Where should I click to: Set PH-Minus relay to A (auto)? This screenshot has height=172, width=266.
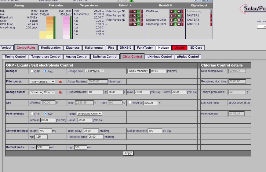(175, 11)
